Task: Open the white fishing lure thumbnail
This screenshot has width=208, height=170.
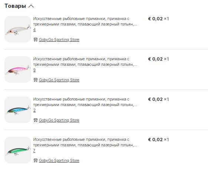Action: coord(18,29)
